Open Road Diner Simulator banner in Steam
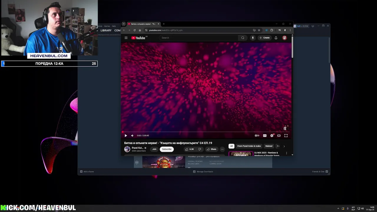This screenshot has height=212, width=377. pos(164,162)
